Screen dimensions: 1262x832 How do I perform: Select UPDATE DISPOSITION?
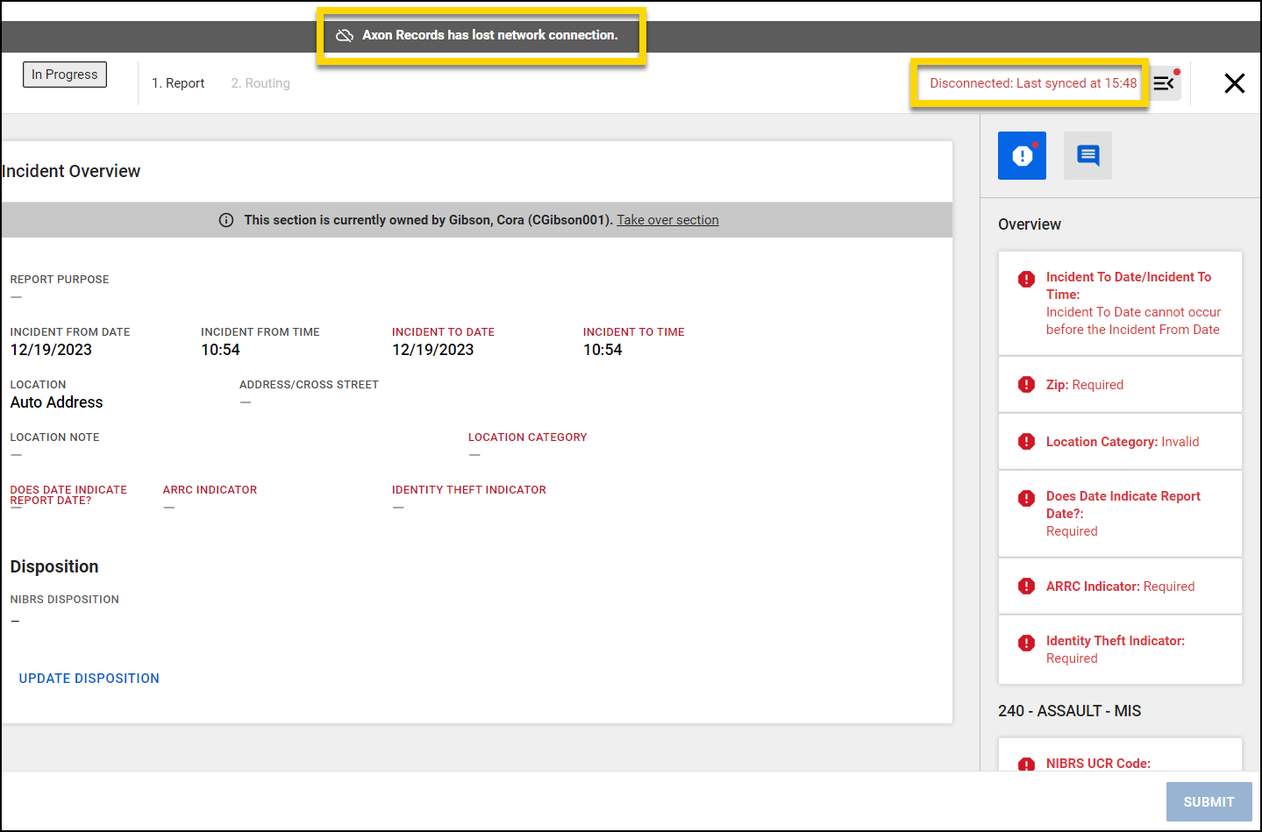89,678
